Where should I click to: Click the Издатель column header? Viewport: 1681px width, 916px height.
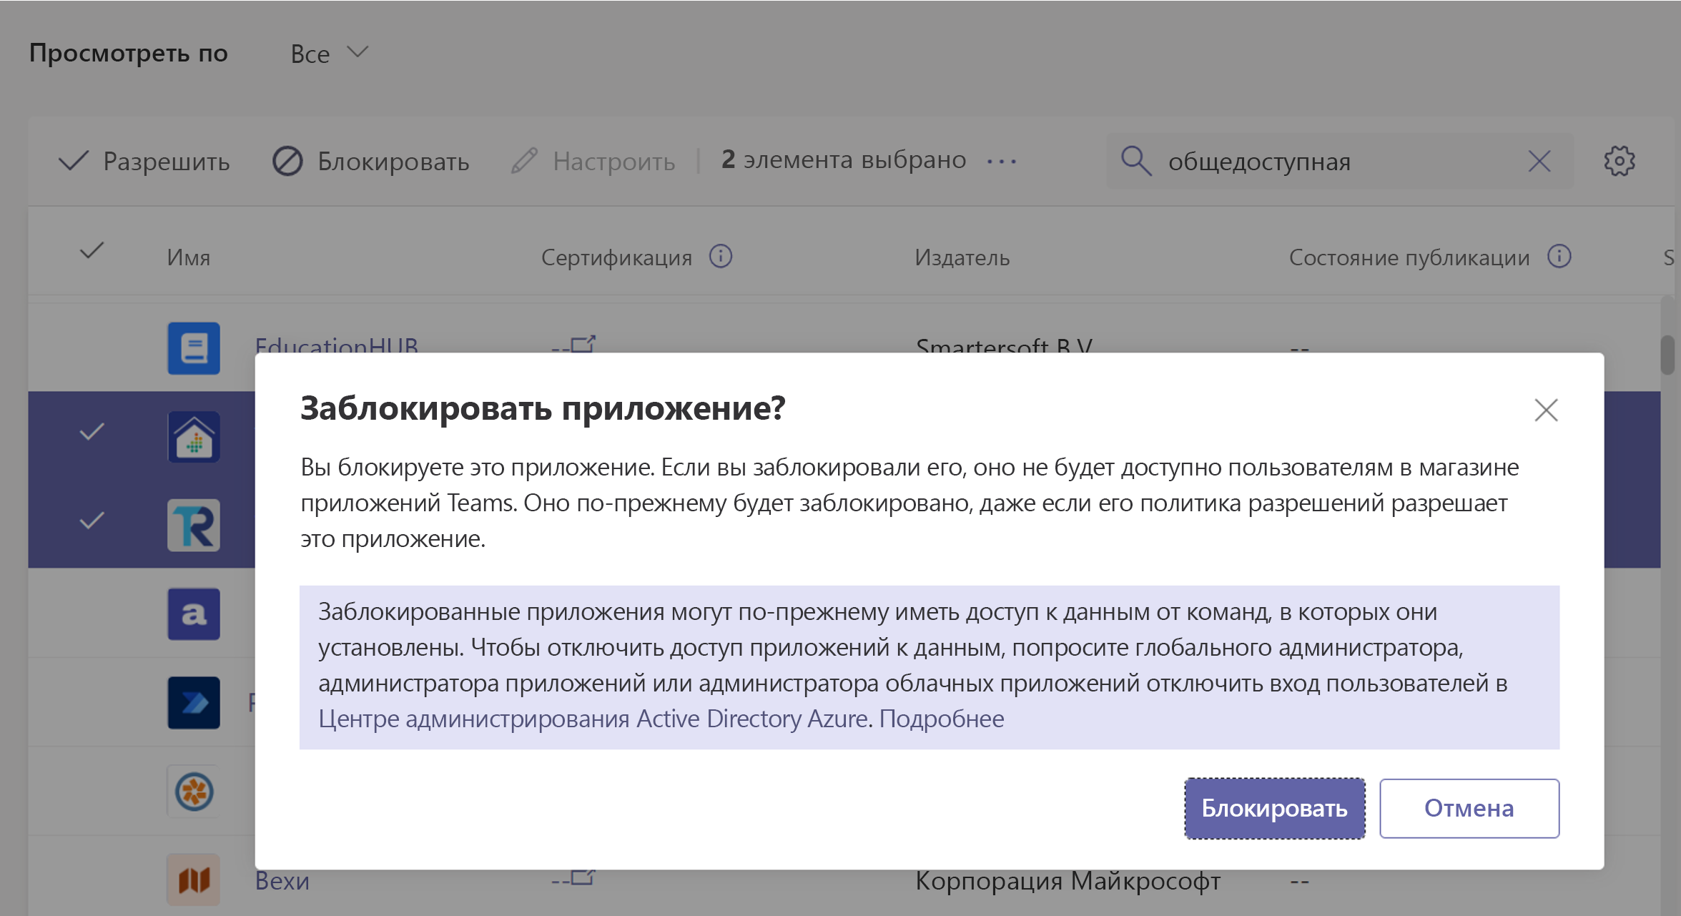[962, 257]
